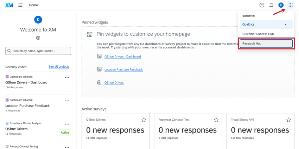Screen dimensions: 299x149
Task: Star the Tread Shoes NPS survey
Action: (x=288, y=120)
